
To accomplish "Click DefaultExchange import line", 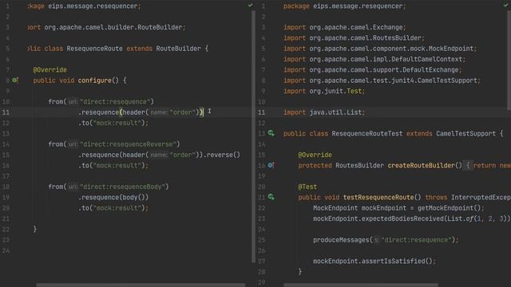I will point(373,69).
